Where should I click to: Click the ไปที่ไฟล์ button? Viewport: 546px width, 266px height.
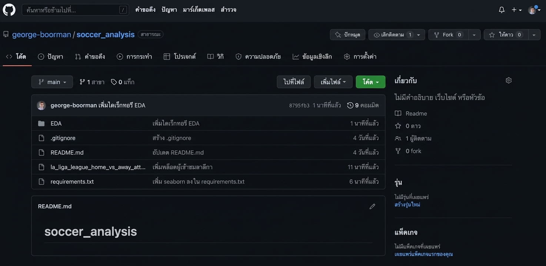tap(294, 82)
